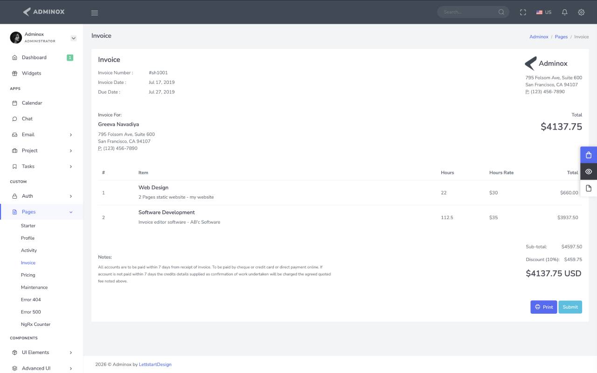Click the Software Development item name
The width and height of the screenshot is (597, 373).
(167, 213)
